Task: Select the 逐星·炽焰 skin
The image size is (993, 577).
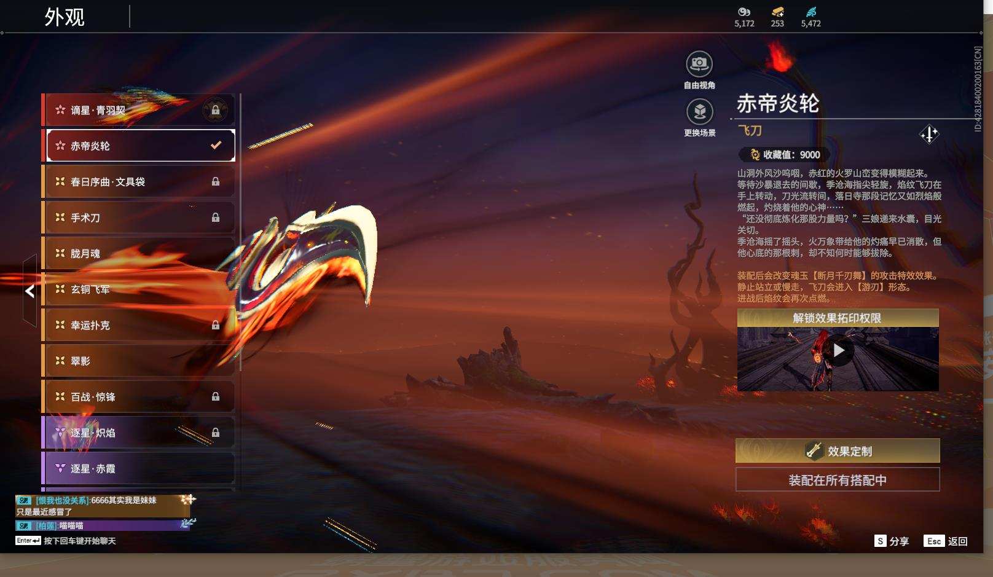Action: pos(138,433)
